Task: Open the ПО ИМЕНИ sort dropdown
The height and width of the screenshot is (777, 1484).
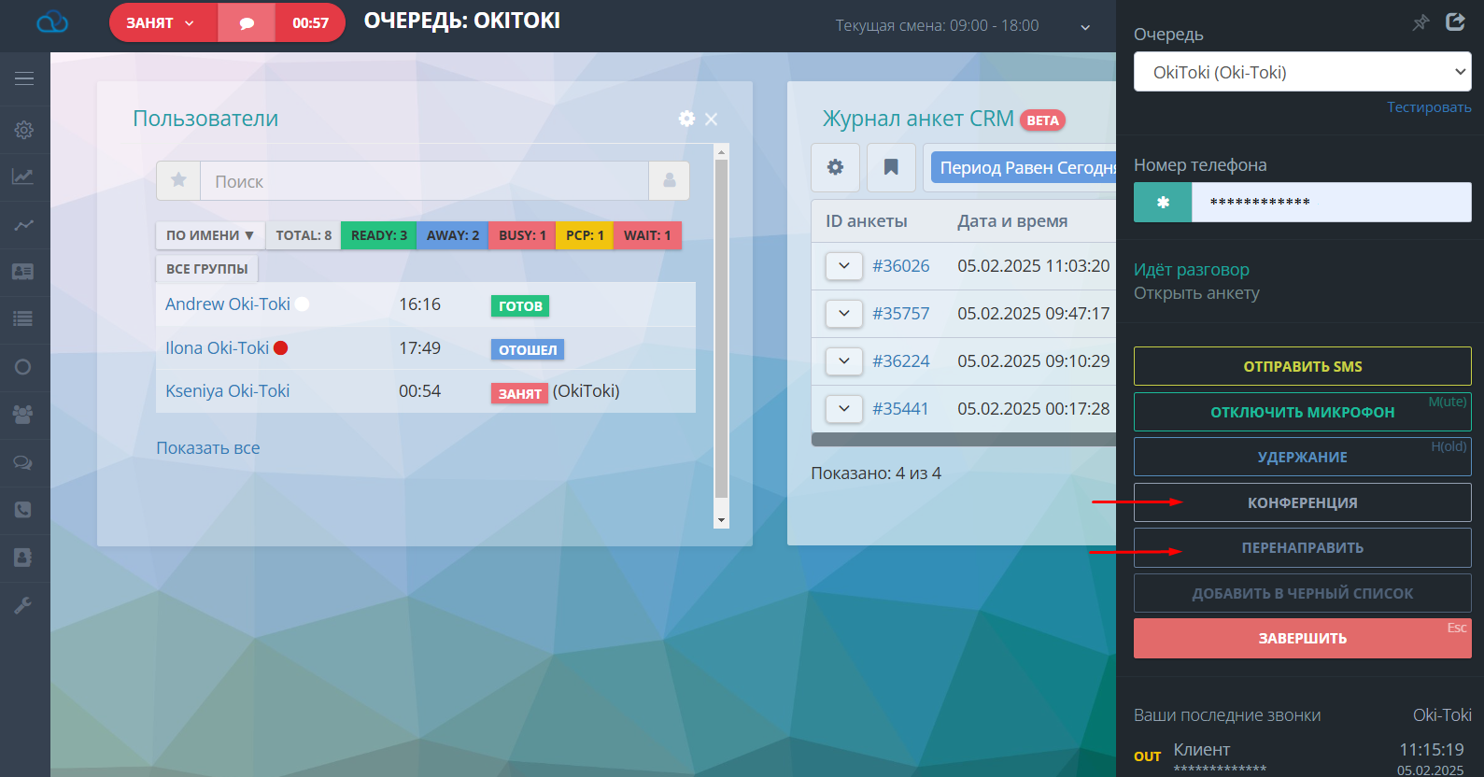Action: (210, 235)
